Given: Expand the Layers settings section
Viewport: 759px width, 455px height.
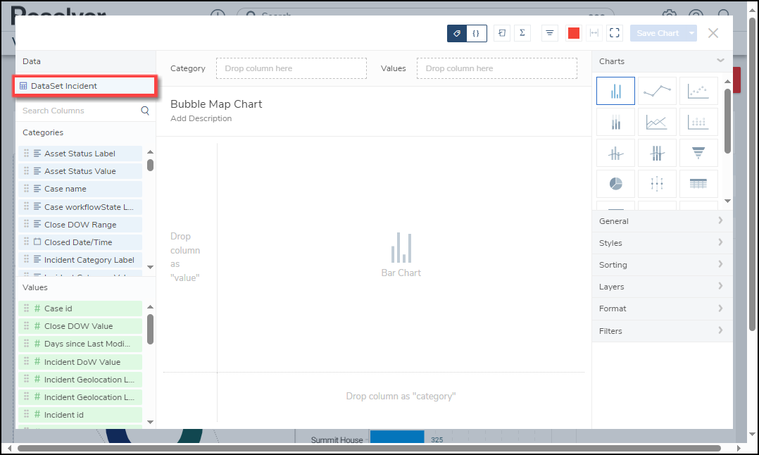Looking at the screenshot, I should [662, 287].
